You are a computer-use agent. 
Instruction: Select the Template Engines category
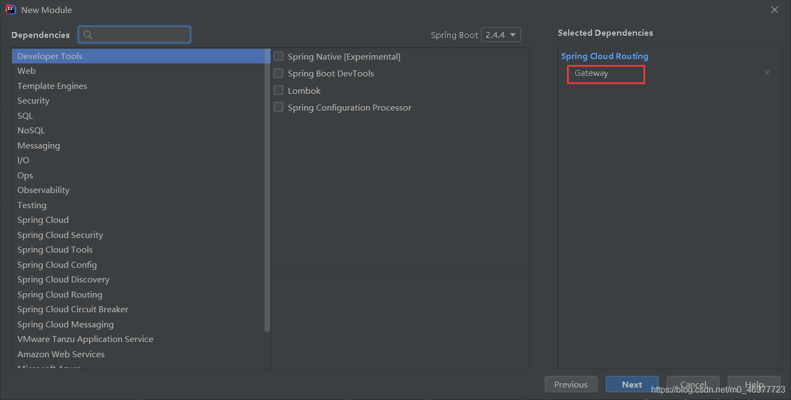[138, 86]
